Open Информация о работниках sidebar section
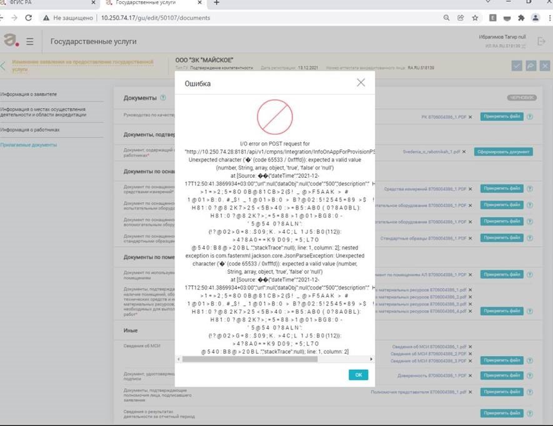This screenshot has height=426, width=553. pyautogui.click(x=30, y=130)
